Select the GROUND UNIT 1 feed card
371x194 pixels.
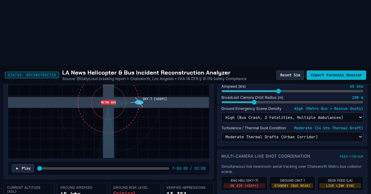(x=292, y=183)
